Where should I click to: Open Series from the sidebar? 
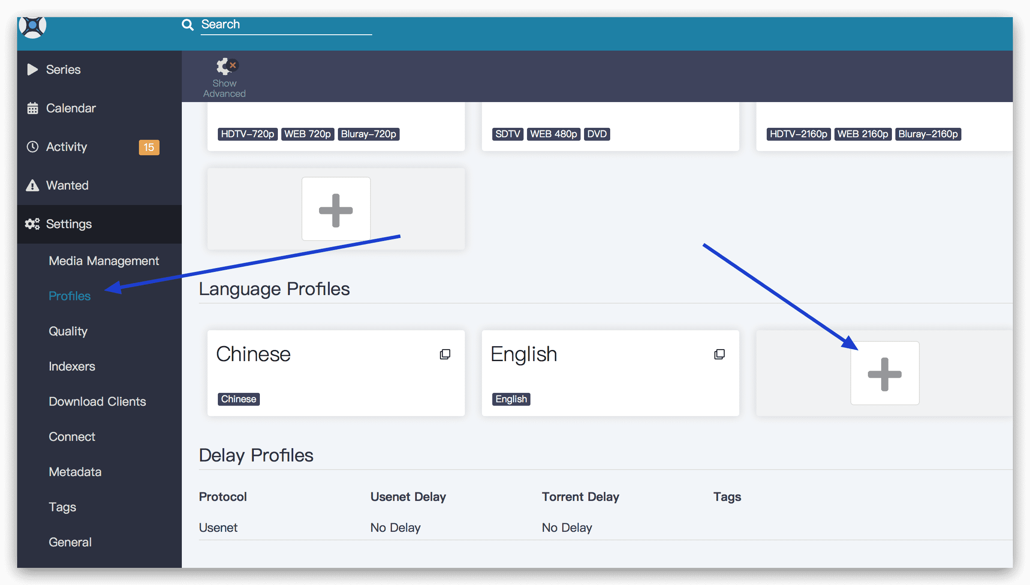[x=63, y=69]
